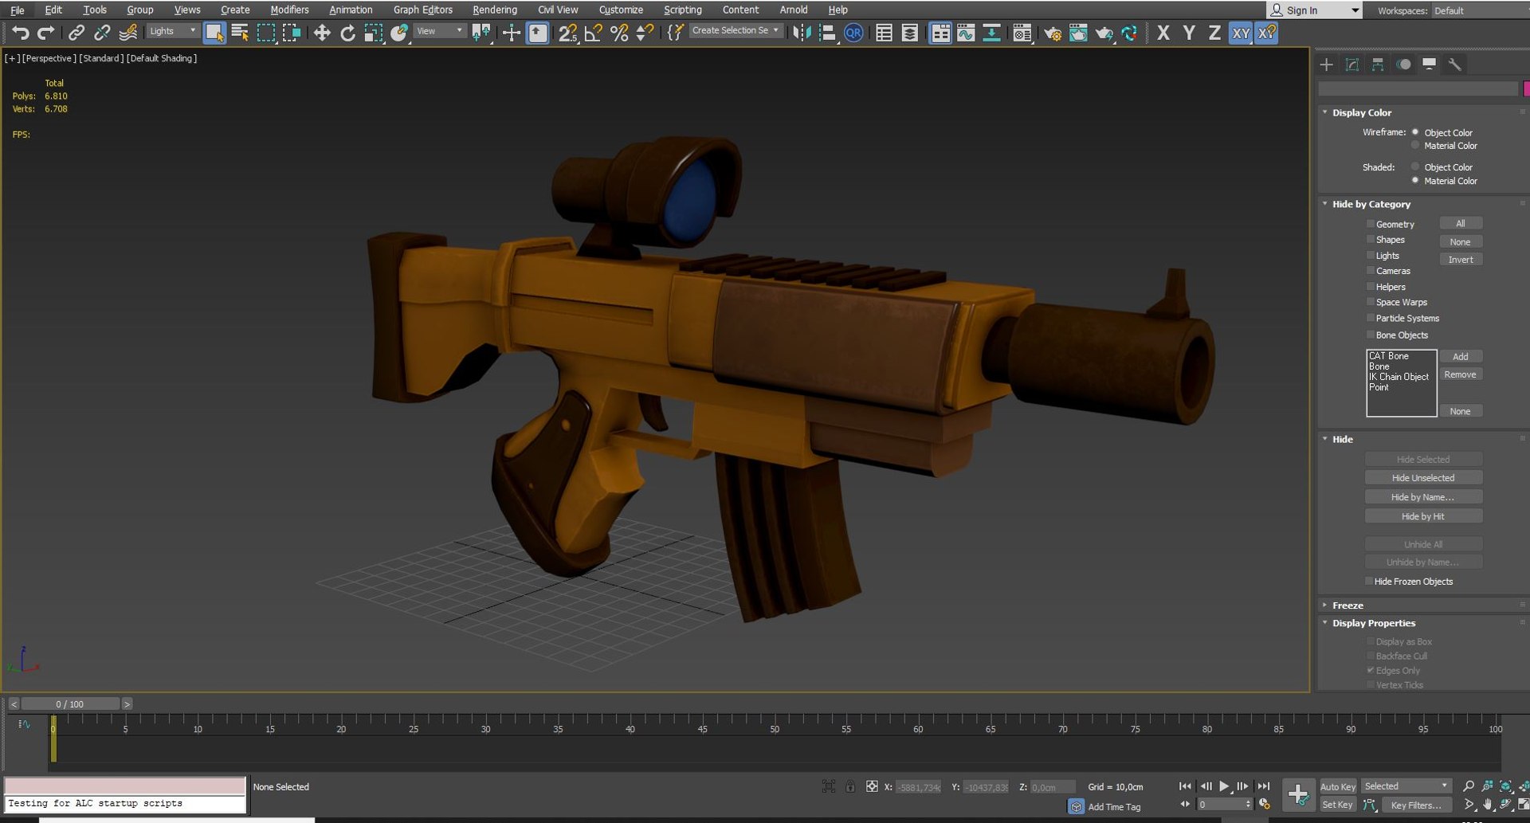Check Geometry in Hide by Category

point(1371,224)
